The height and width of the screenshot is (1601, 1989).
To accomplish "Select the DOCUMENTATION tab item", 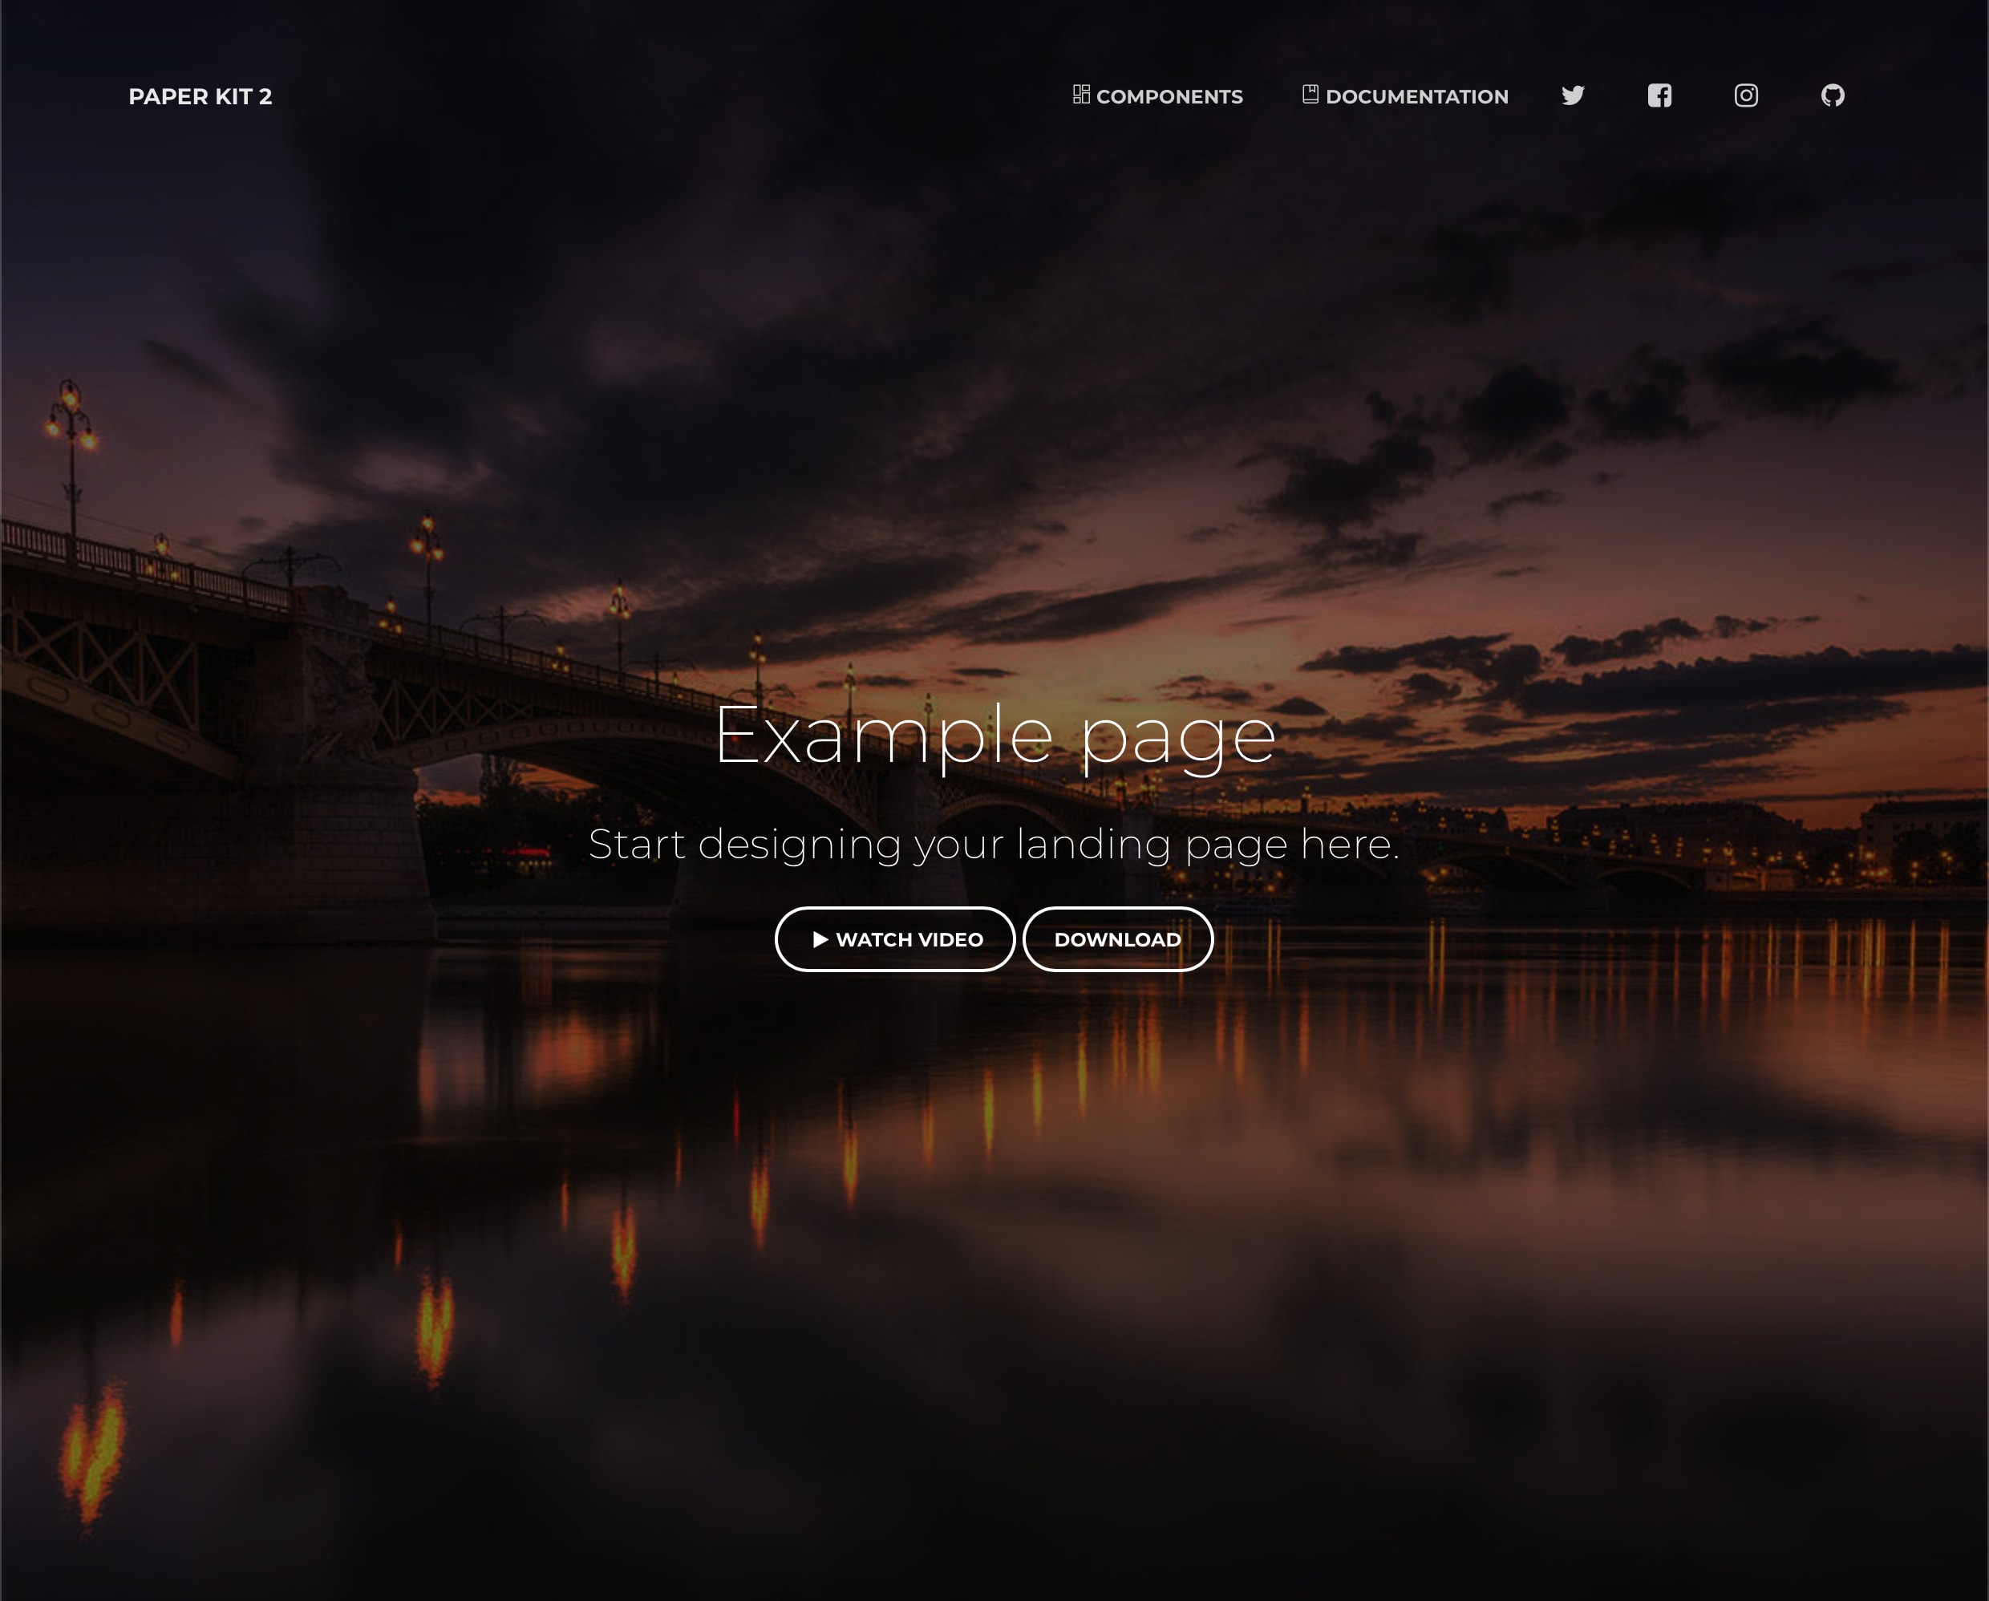I will [x=1404, y=95].
